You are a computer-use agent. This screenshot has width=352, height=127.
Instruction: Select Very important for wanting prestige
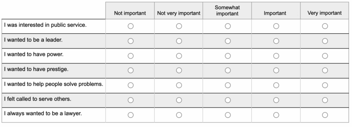tap(325, 71)
